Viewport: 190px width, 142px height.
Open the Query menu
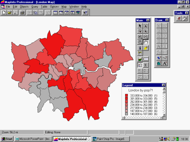[x=35, y=7]
